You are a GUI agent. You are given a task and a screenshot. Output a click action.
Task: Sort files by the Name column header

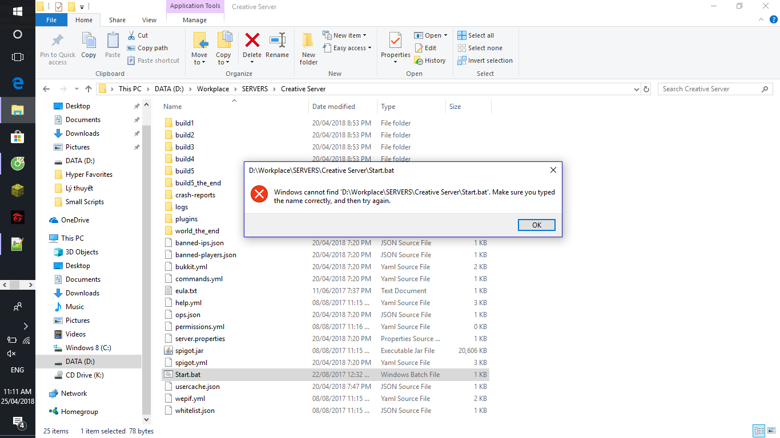tap(172, 107)
